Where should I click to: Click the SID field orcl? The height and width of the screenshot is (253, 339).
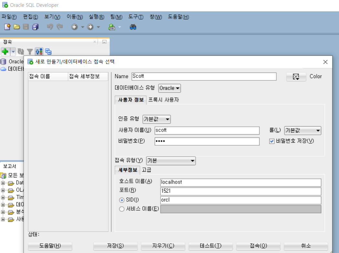241,200
